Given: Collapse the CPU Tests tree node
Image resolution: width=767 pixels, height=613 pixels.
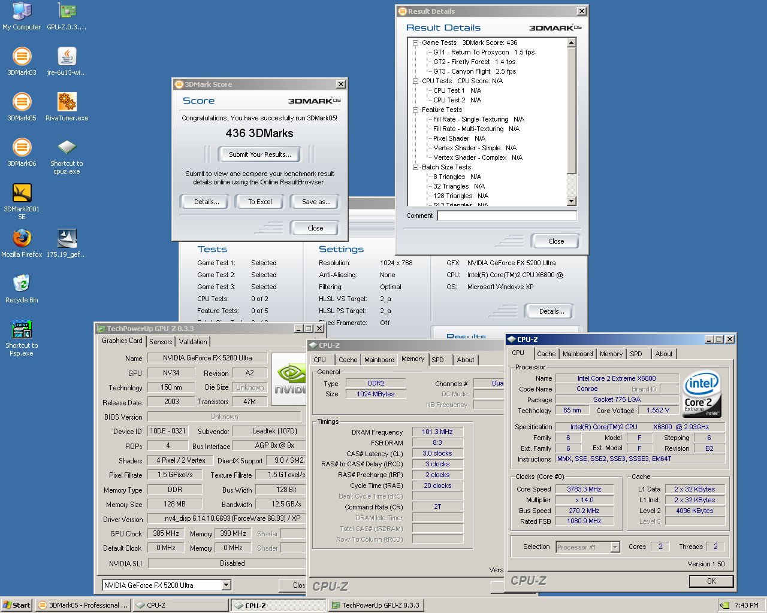Looking at the screenshot, I should 415,81.
